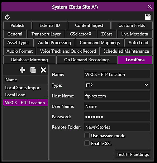Go to Custom Fields tab

pyautogui.click(x=132, y=25)
